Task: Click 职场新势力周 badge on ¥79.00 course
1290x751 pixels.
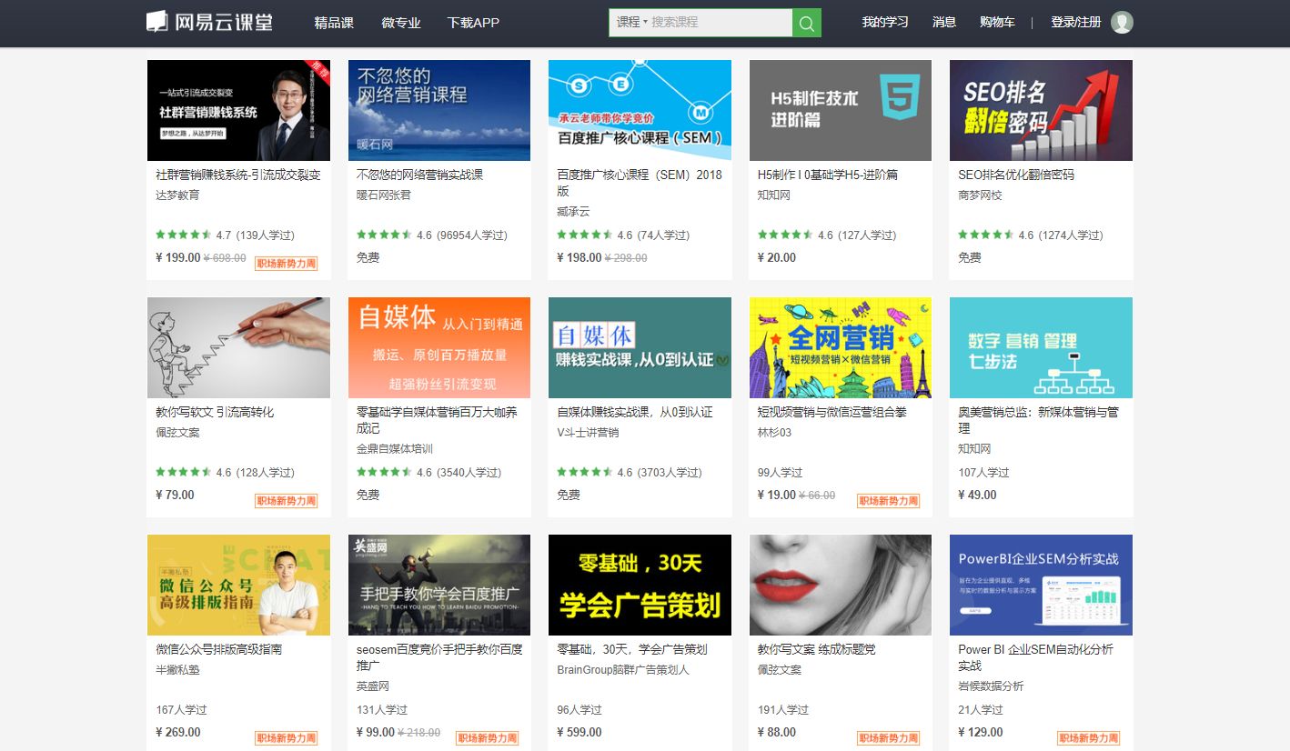Action: click(x=287, y=501)
